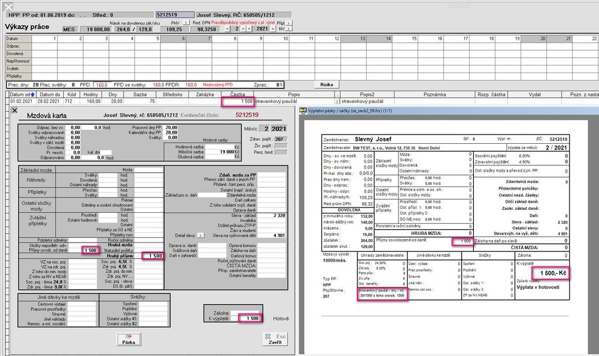The width and height of the screenshot is (599, 356).
Task: Click the Zavřít button
Action: (276, 339)
